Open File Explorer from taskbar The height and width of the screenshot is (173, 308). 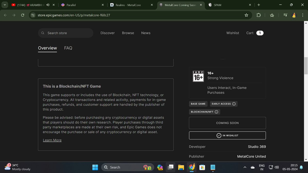click(181, 167)
